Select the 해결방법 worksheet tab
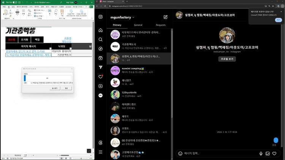Viewport: 285px width, 160px height. [17, 155]
